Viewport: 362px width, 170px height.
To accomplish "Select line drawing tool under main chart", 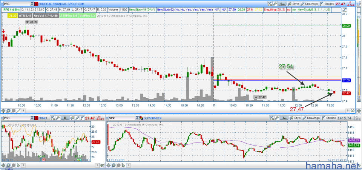I will [x=18, y=111].
